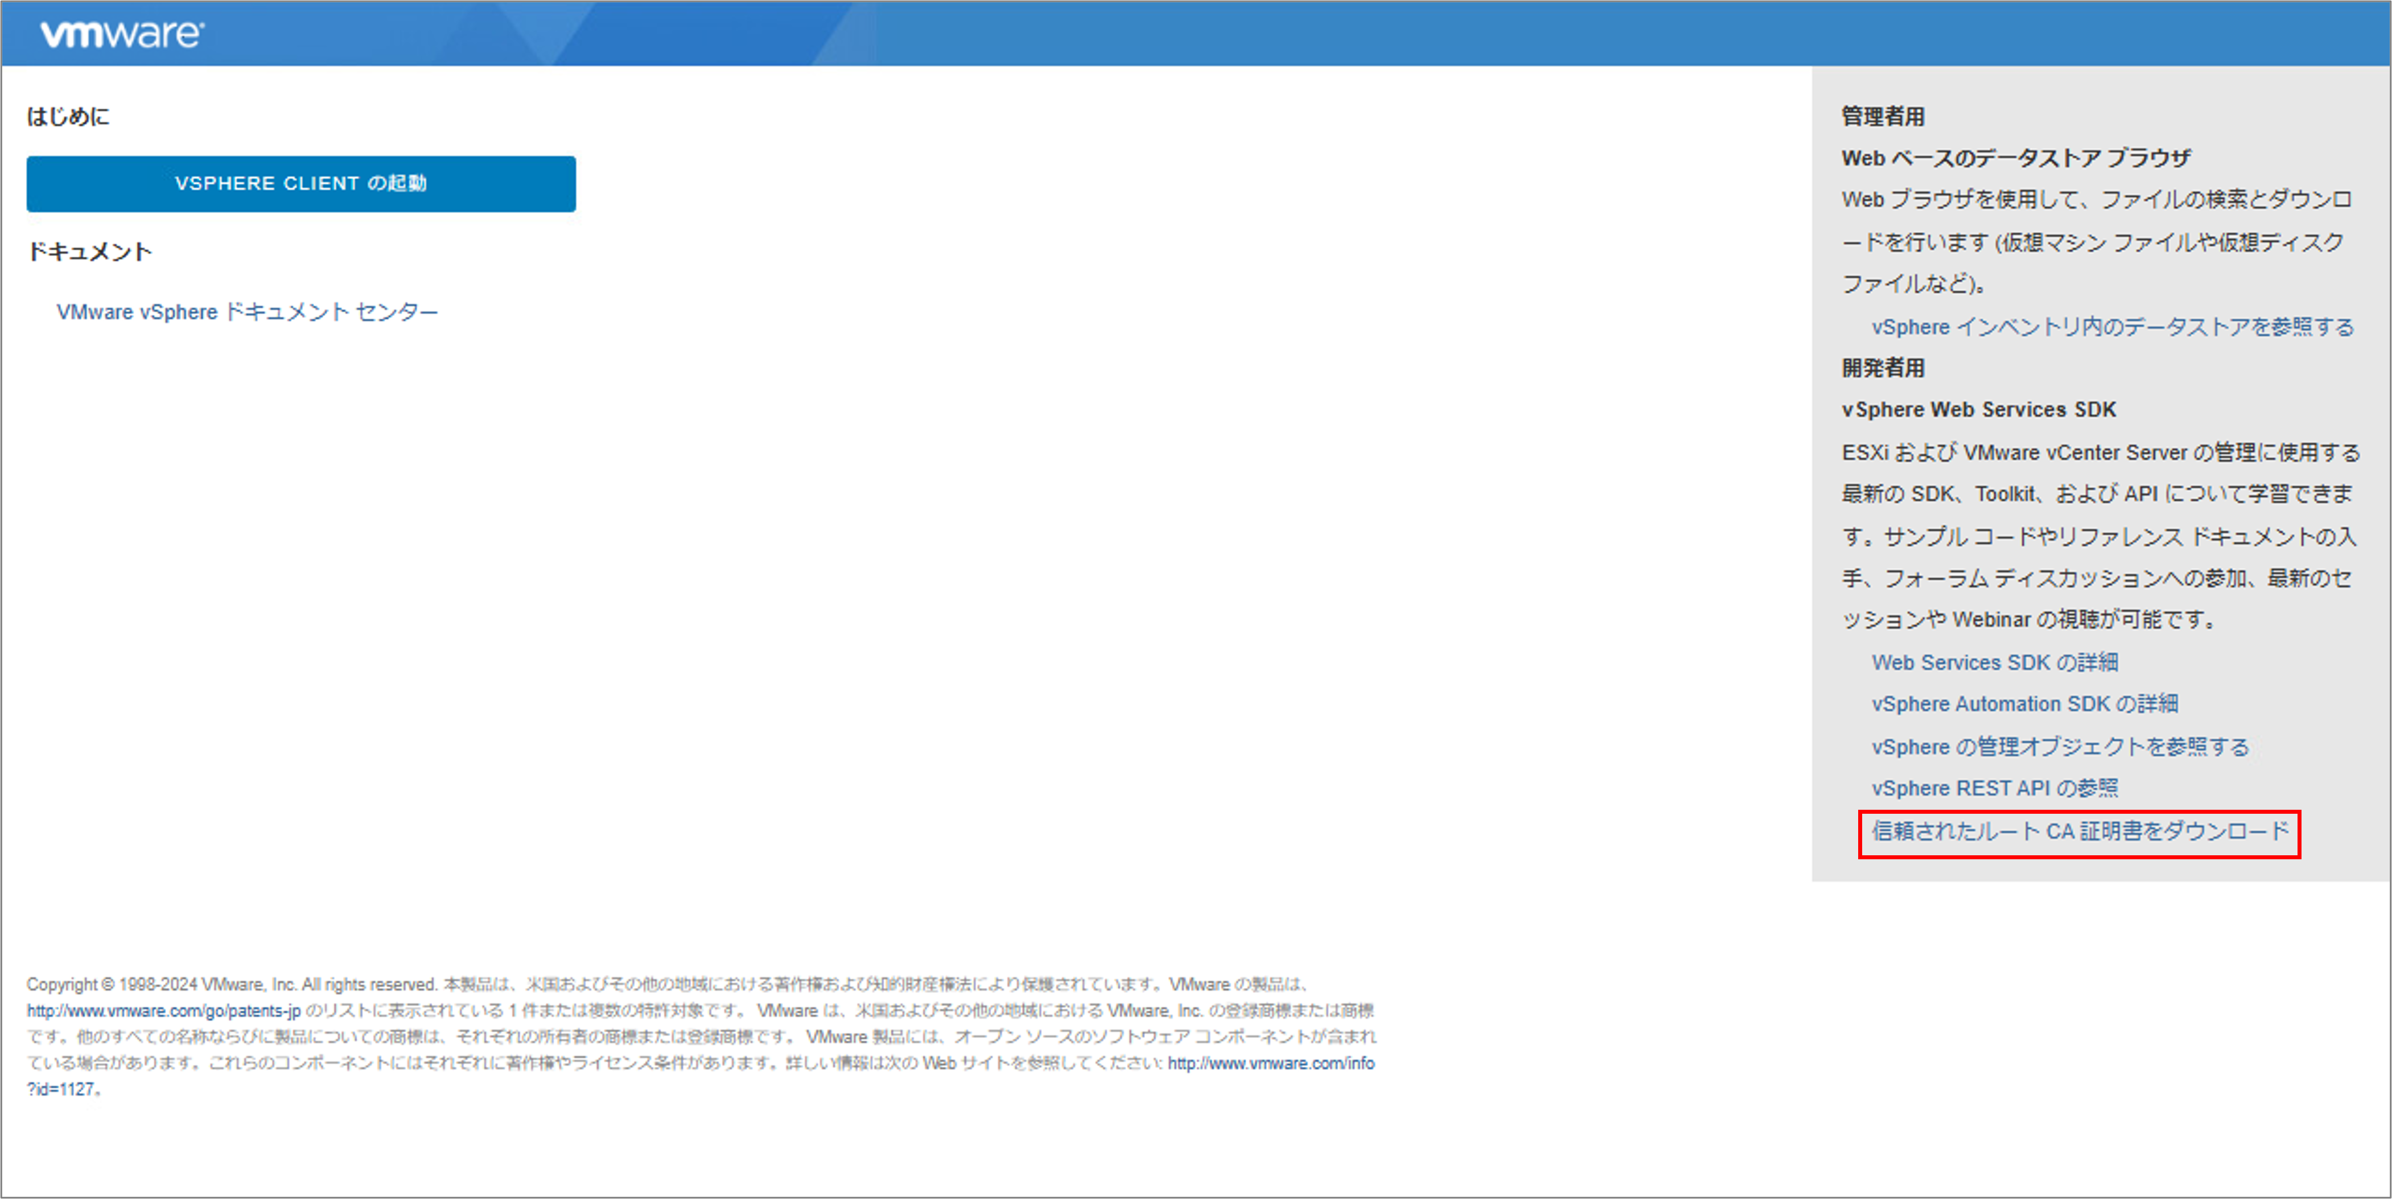Launch VSPHERE CLIENT の起動 button
Screen dimensions: 2392x1199
[301, 184]
